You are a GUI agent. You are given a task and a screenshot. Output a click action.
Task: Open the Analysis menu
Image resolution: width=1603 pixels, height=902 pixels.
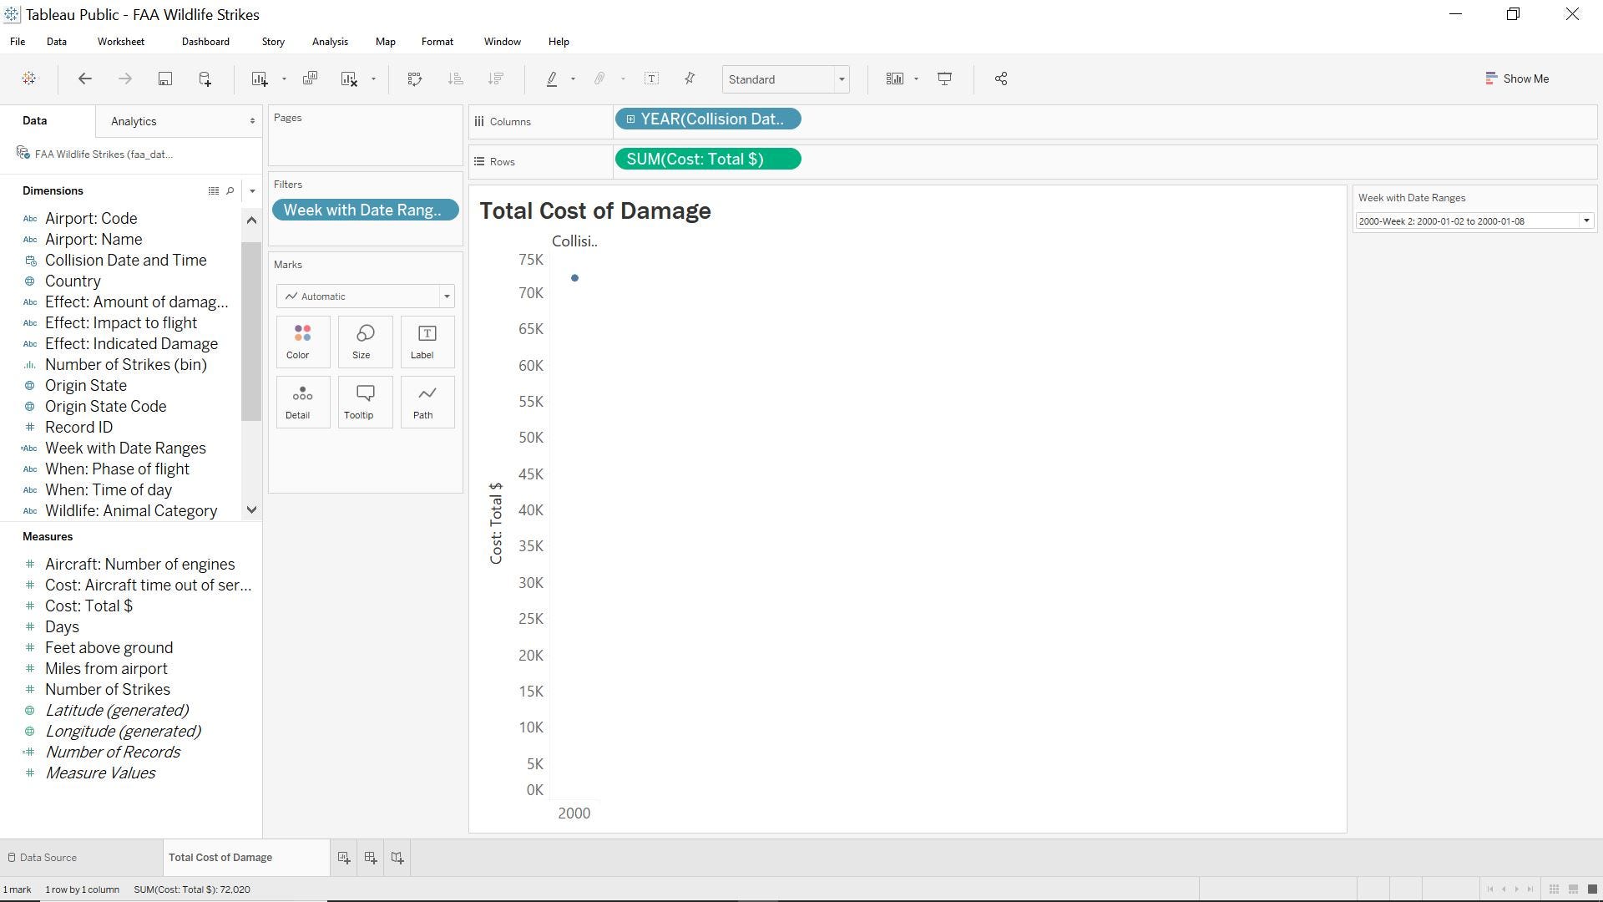tap(330, 42)
